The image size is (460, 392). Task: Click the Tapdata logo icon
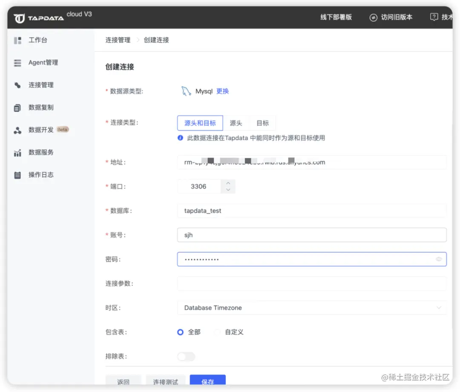pos(19,18)
